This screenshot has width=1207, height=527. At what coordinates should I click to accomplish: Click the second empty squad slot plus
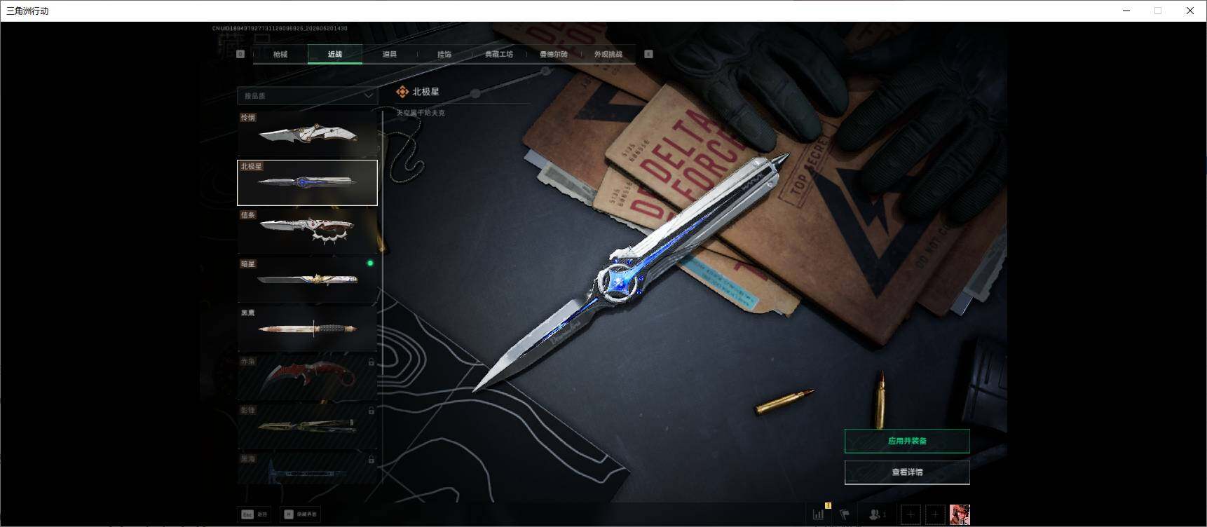[x=935, y=515]
